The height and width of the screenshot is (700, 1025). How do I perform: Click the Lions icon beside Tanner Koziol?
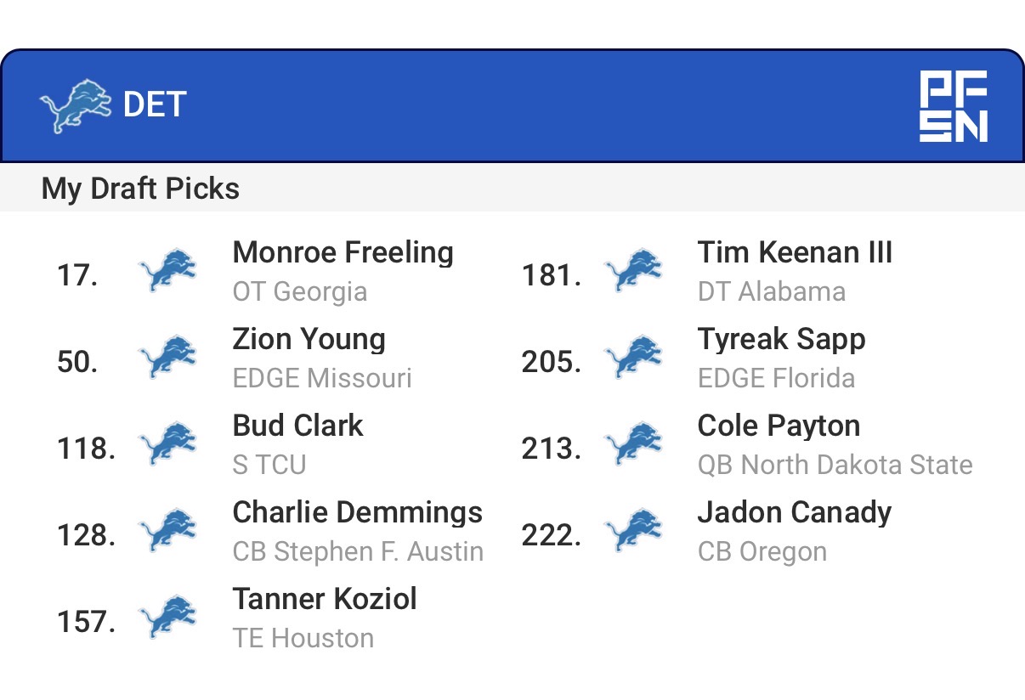[x=167, y=618]
